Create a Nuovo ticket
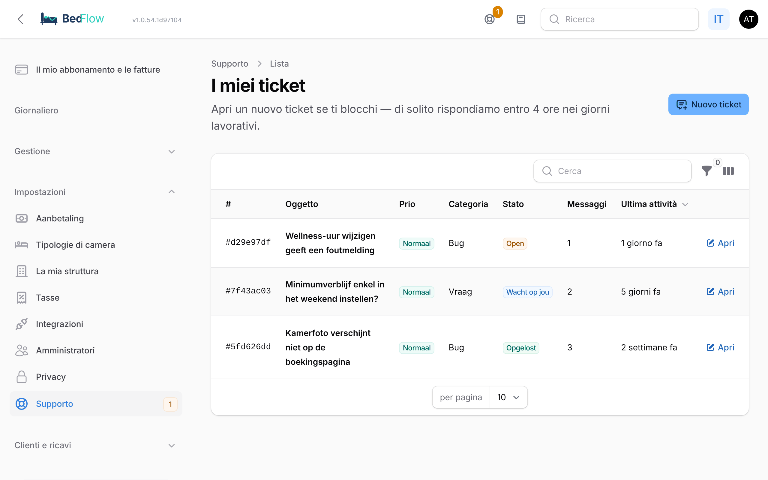 tap(708, 104)
